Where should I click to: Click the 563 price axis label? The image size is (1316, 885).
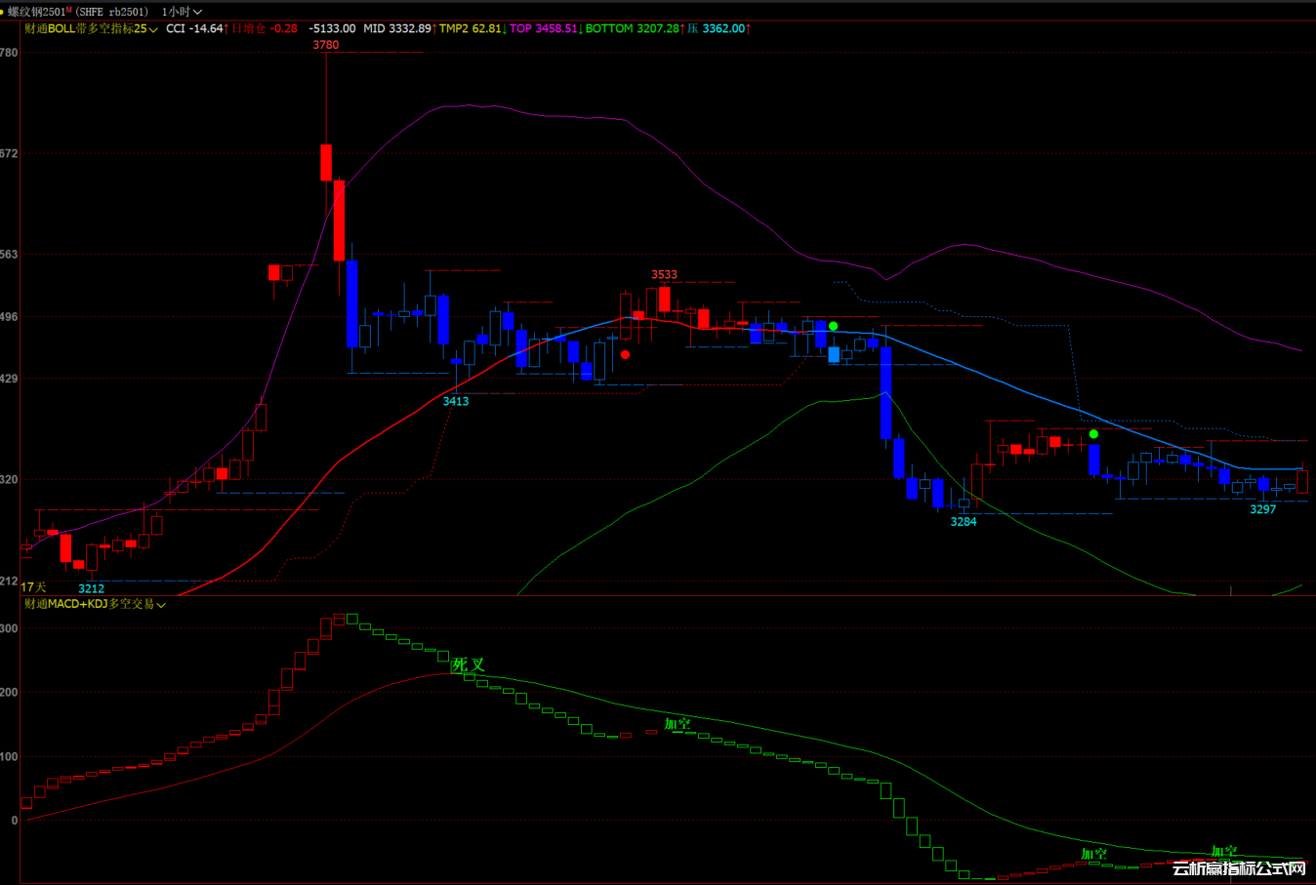coord(9,255)
